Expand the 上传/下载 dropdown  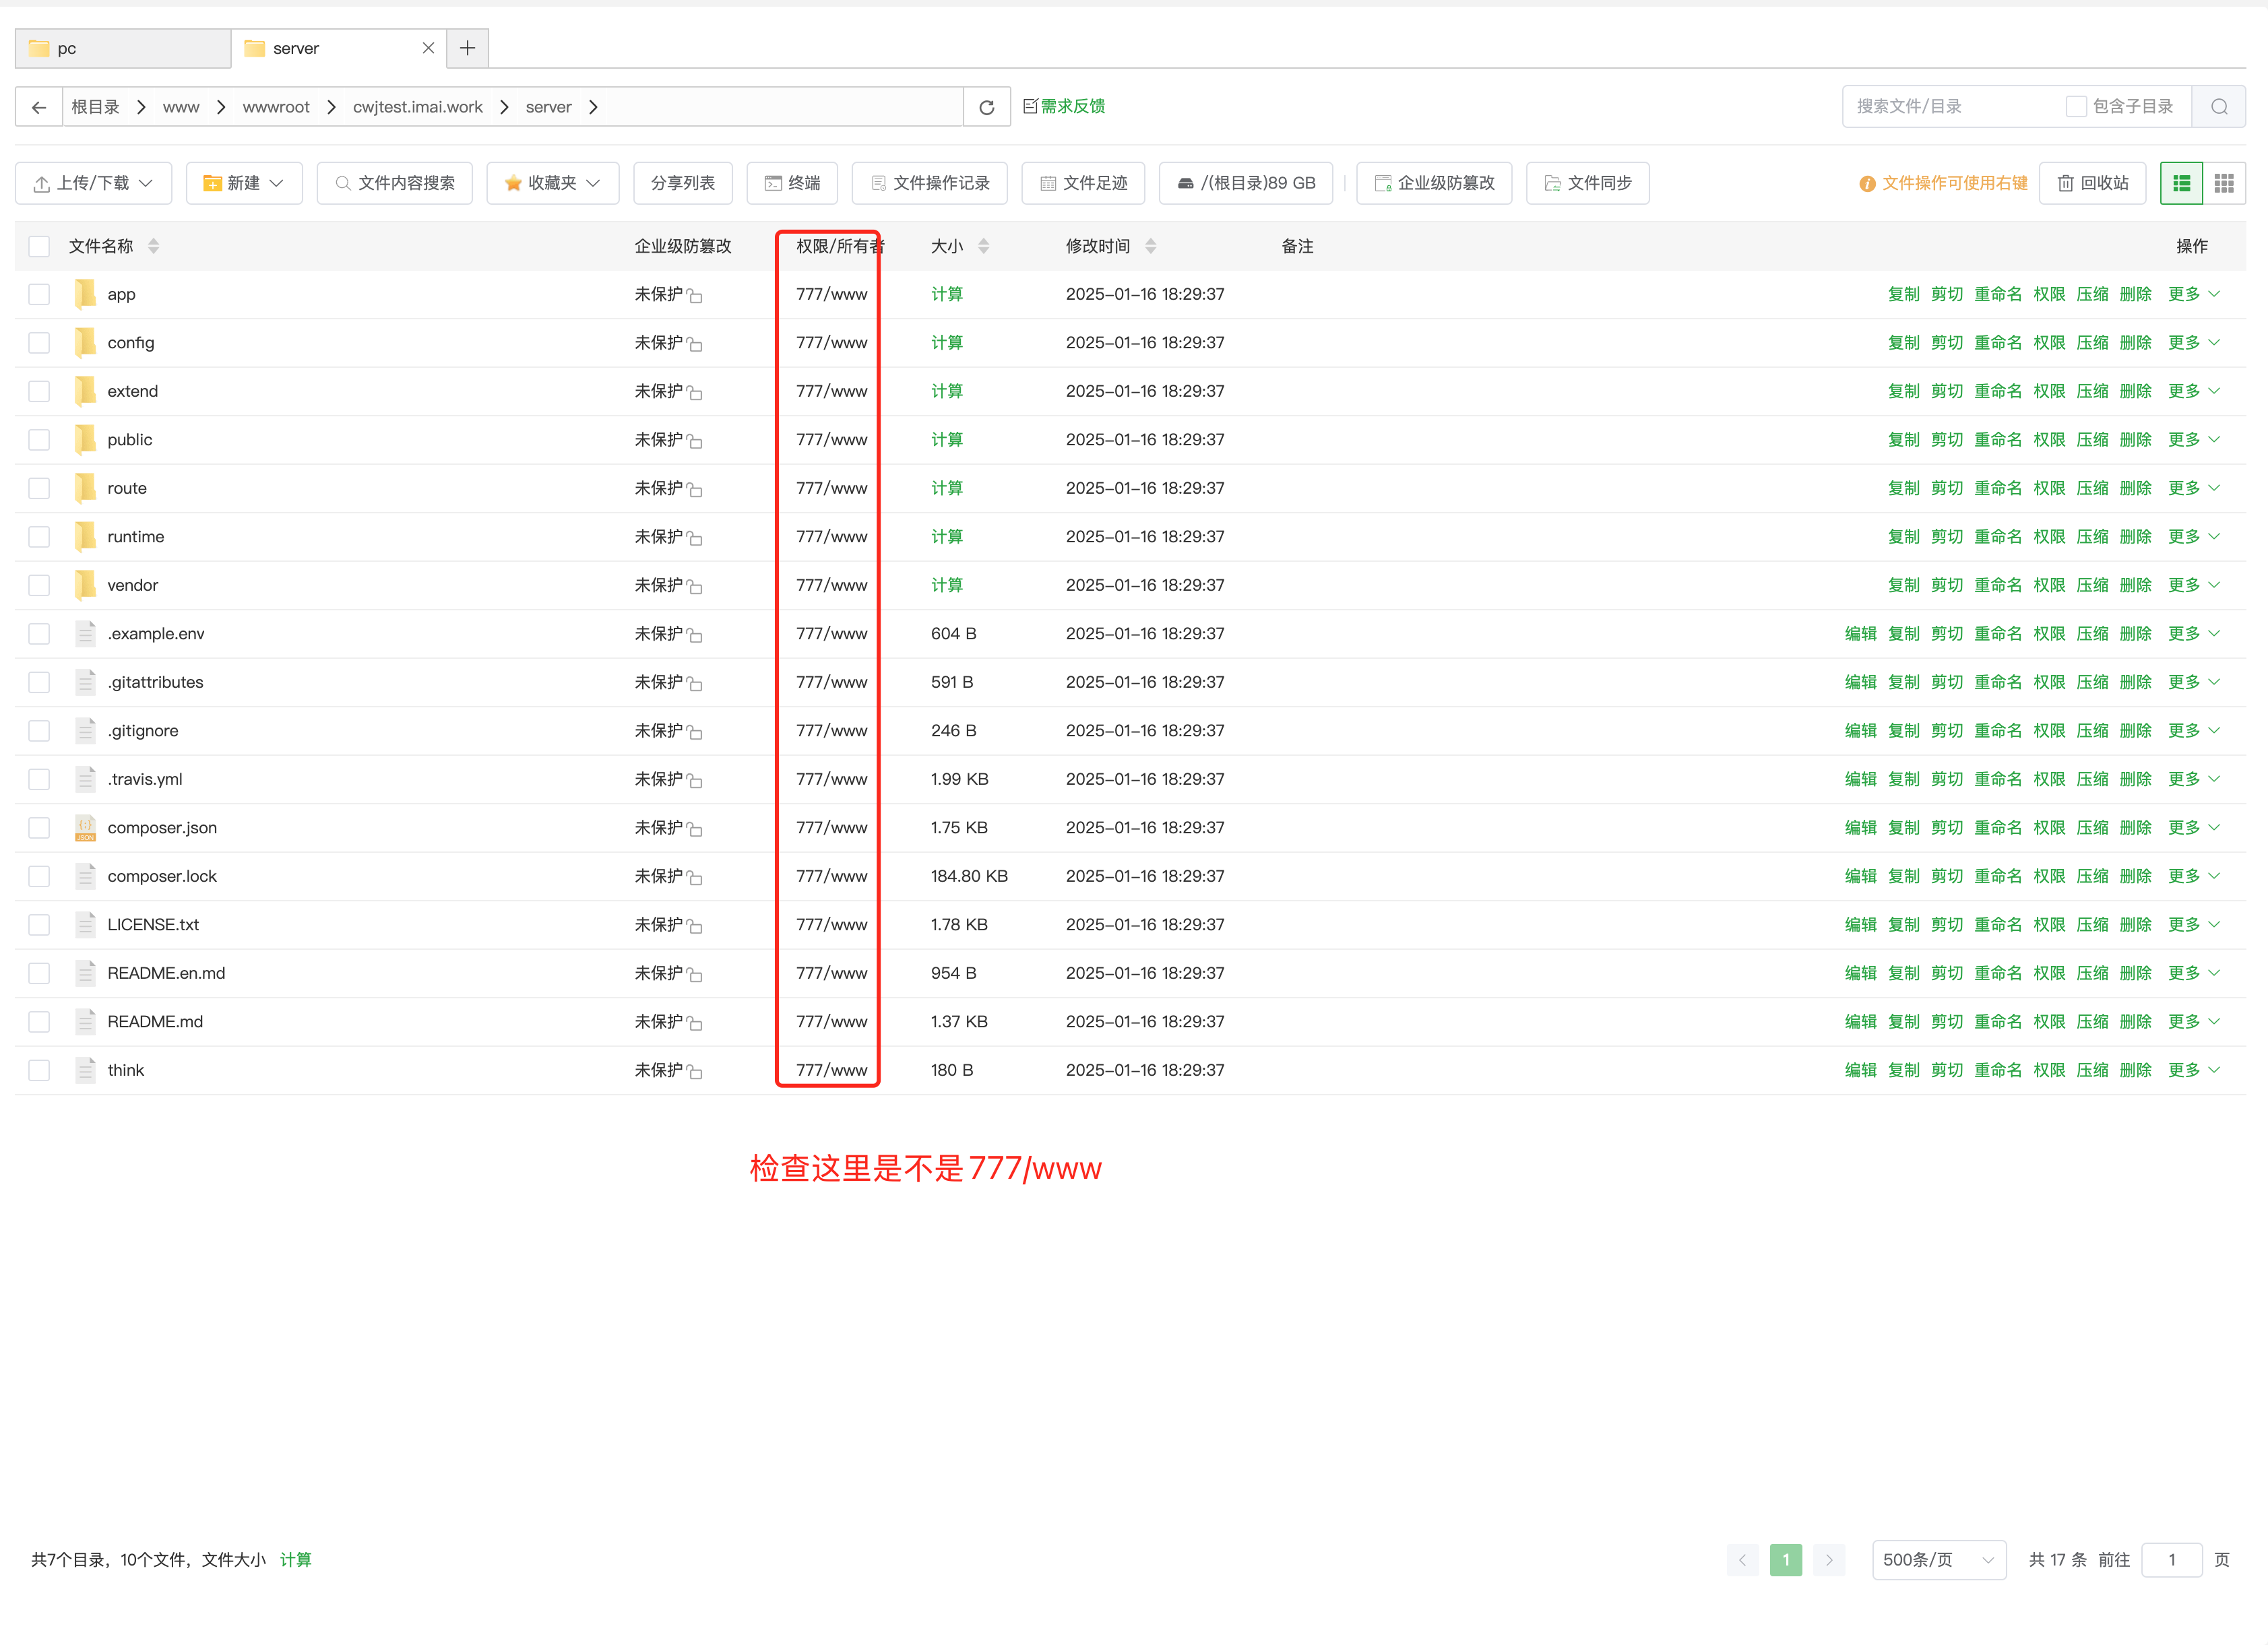93,183
